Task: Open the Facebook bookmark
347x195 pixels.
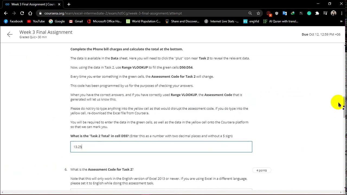Action: pos(13,21)
